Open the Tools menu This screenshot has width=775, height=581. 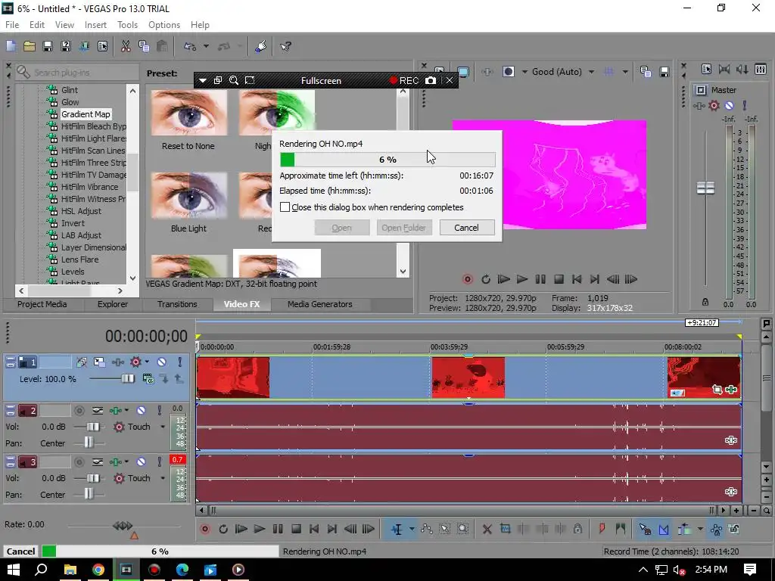127,25
